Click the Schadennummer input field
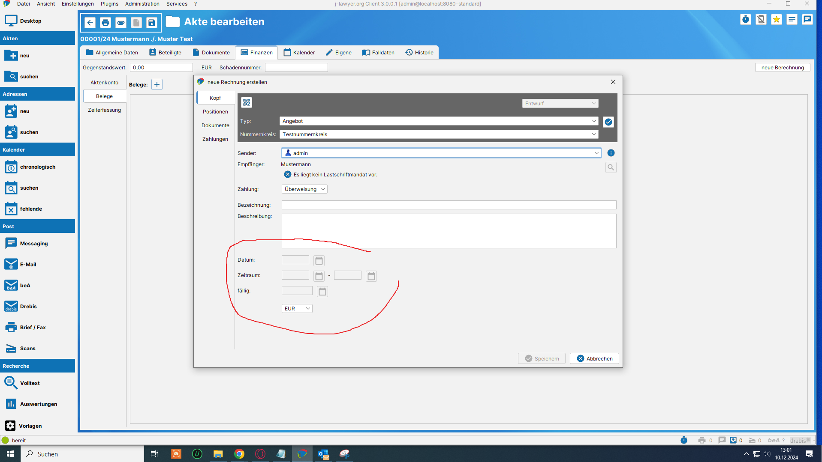Screen dimensions: 822x462 point(296,67)
